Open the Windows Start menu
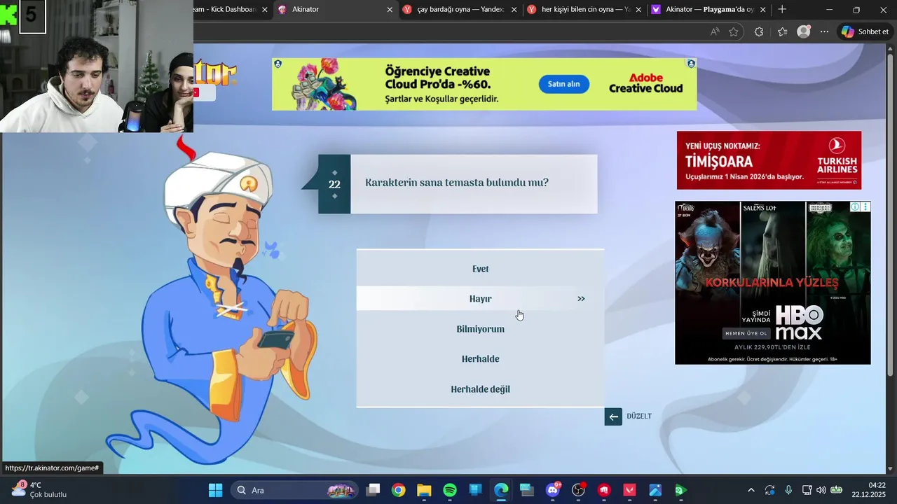897x504 pixels. point(215,490)
